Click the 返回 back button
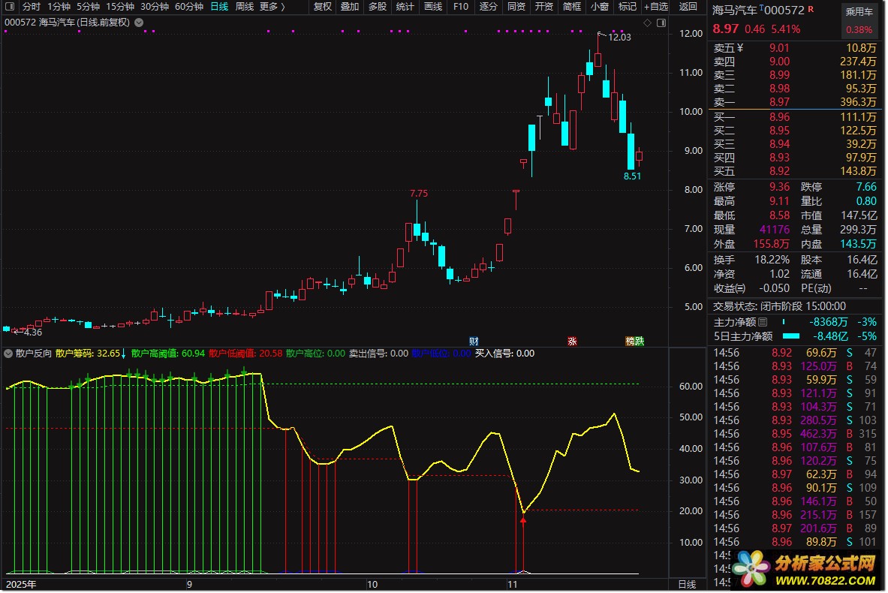Viewport: 888px width, 593px height. coord(688,7)
